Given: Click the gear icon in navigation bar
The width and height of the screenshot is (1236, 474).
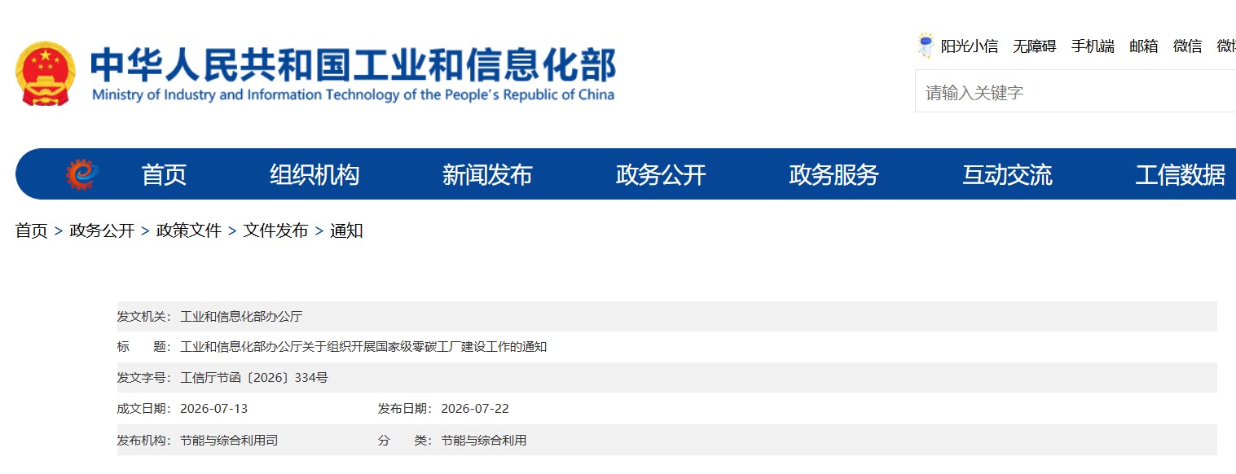Looking at the screenshot, I should click(x=82, y=173).
